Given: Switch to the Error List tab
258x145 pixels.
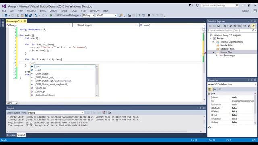Looking at the screenshot, I should (11, 135).
